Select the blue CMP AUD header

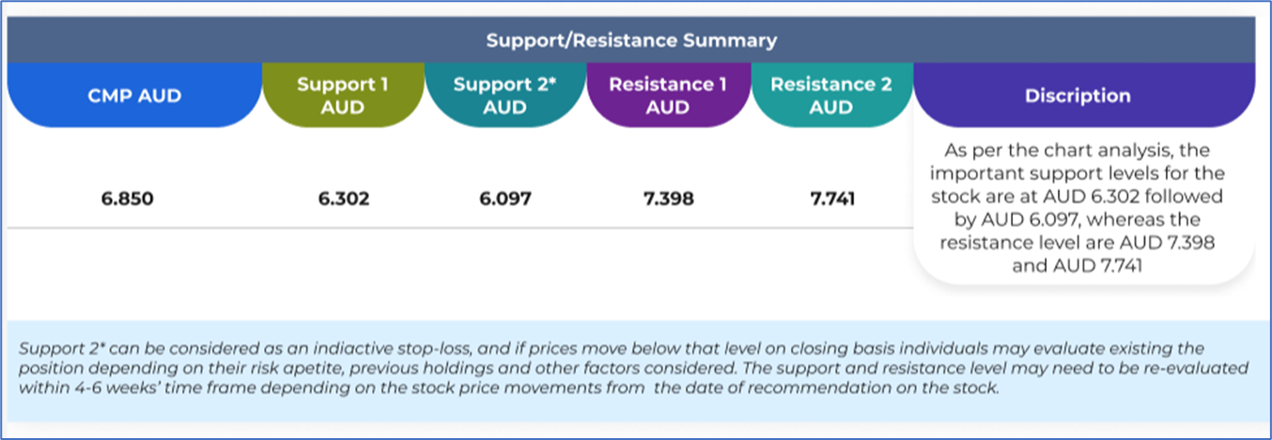[x=134, y=96]
